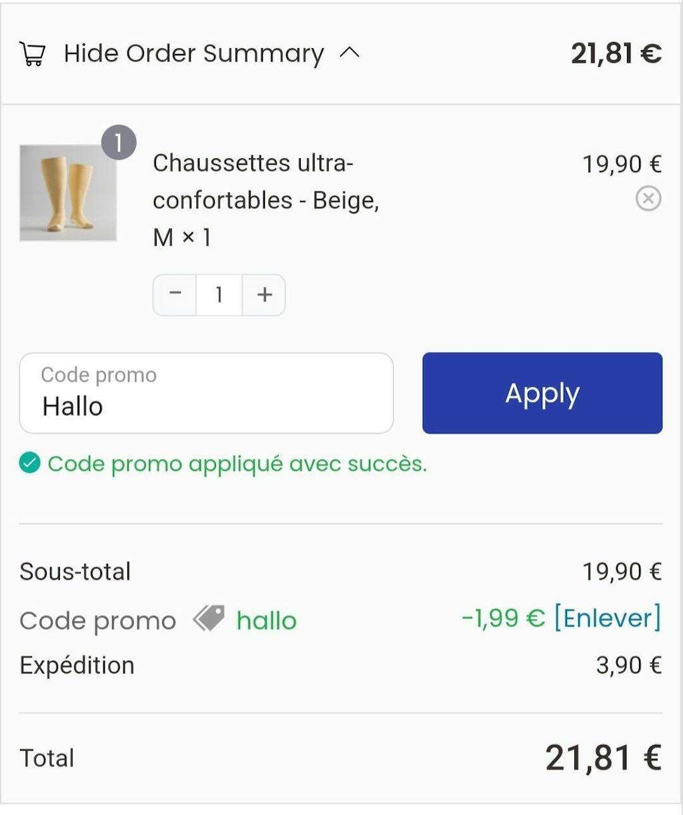Remove the promo code via Enlever

click(607, 618)
